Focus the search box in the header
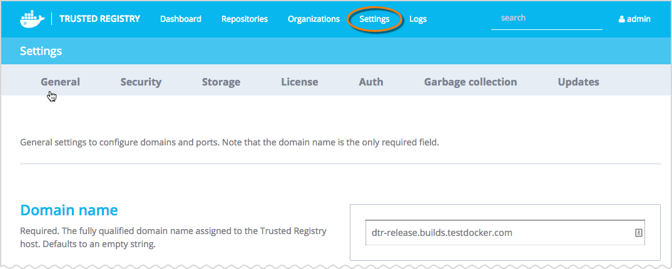Image resolution: width=672 pixels, height=269 pixels. click(546, 18)
